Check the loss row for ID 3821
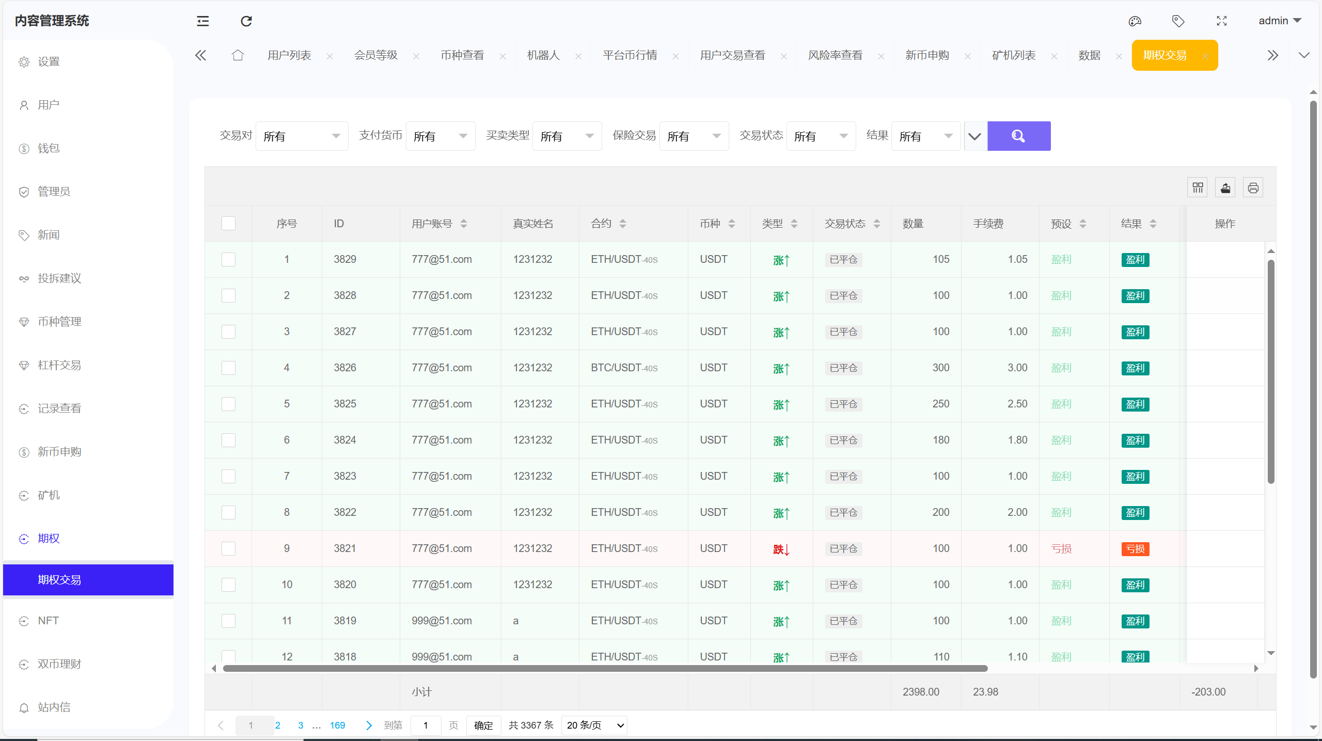The image size is (1322, 741). coord(228,548)
